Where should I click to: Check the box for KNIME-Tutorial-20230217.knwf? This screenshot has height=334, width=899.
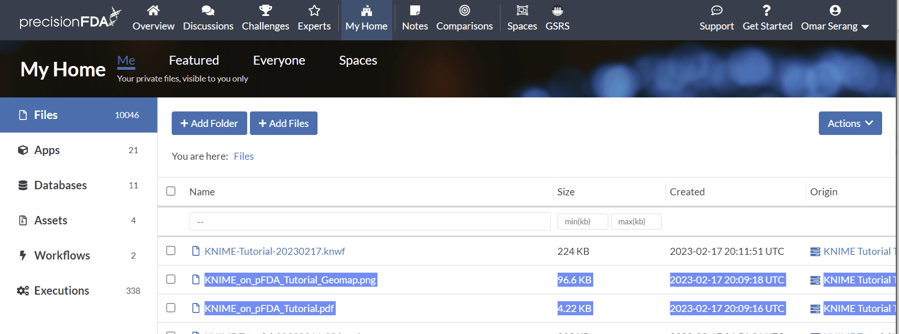point(171,251)
